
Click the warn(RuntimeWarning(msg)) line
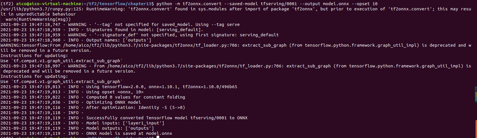tap(38, 19)
